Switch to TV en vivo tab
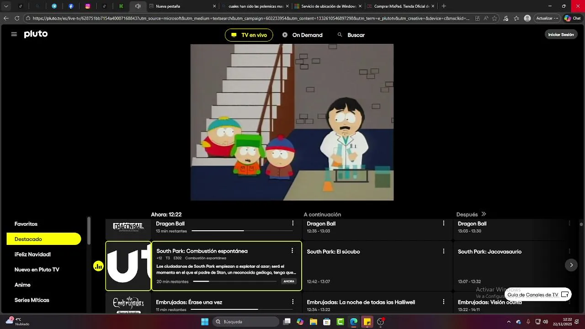 pos(249,35)
